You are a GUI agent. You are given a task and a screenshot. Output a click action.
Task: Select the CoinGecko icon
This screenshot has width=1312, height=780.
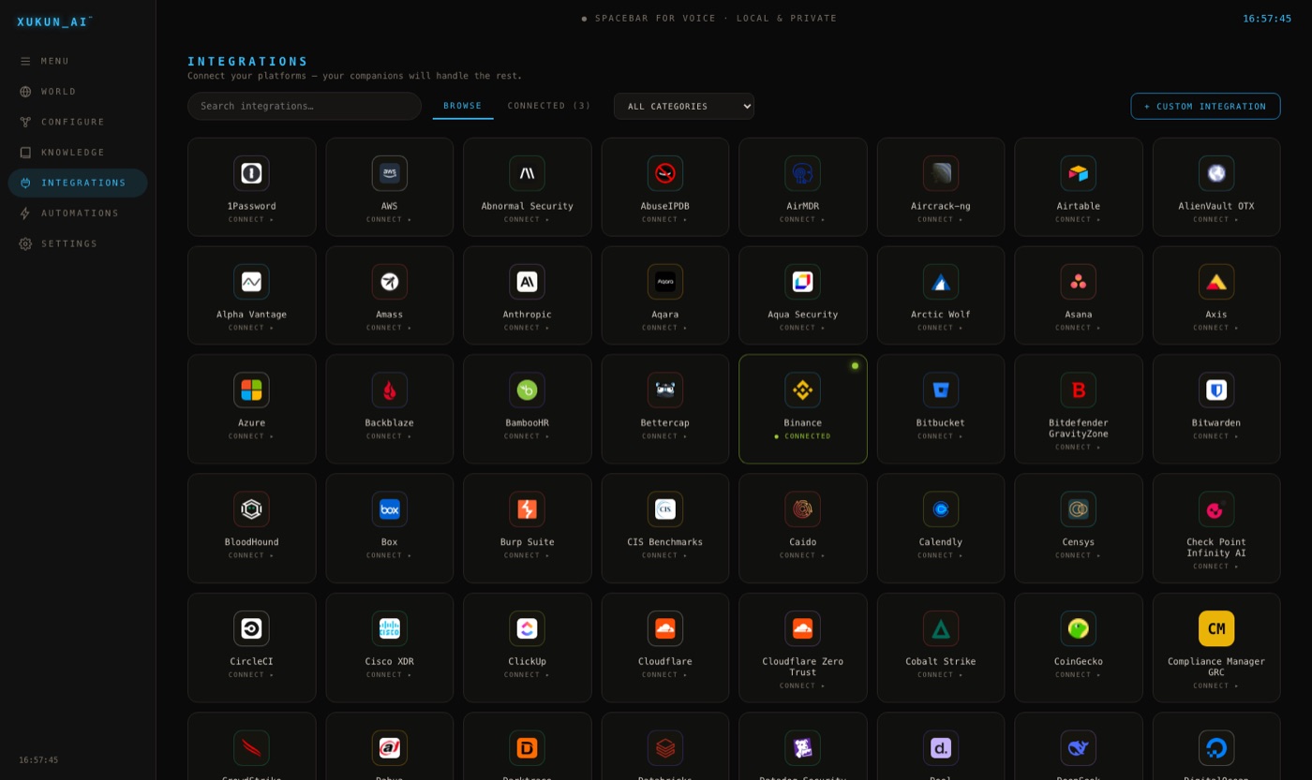(1079, 629)
